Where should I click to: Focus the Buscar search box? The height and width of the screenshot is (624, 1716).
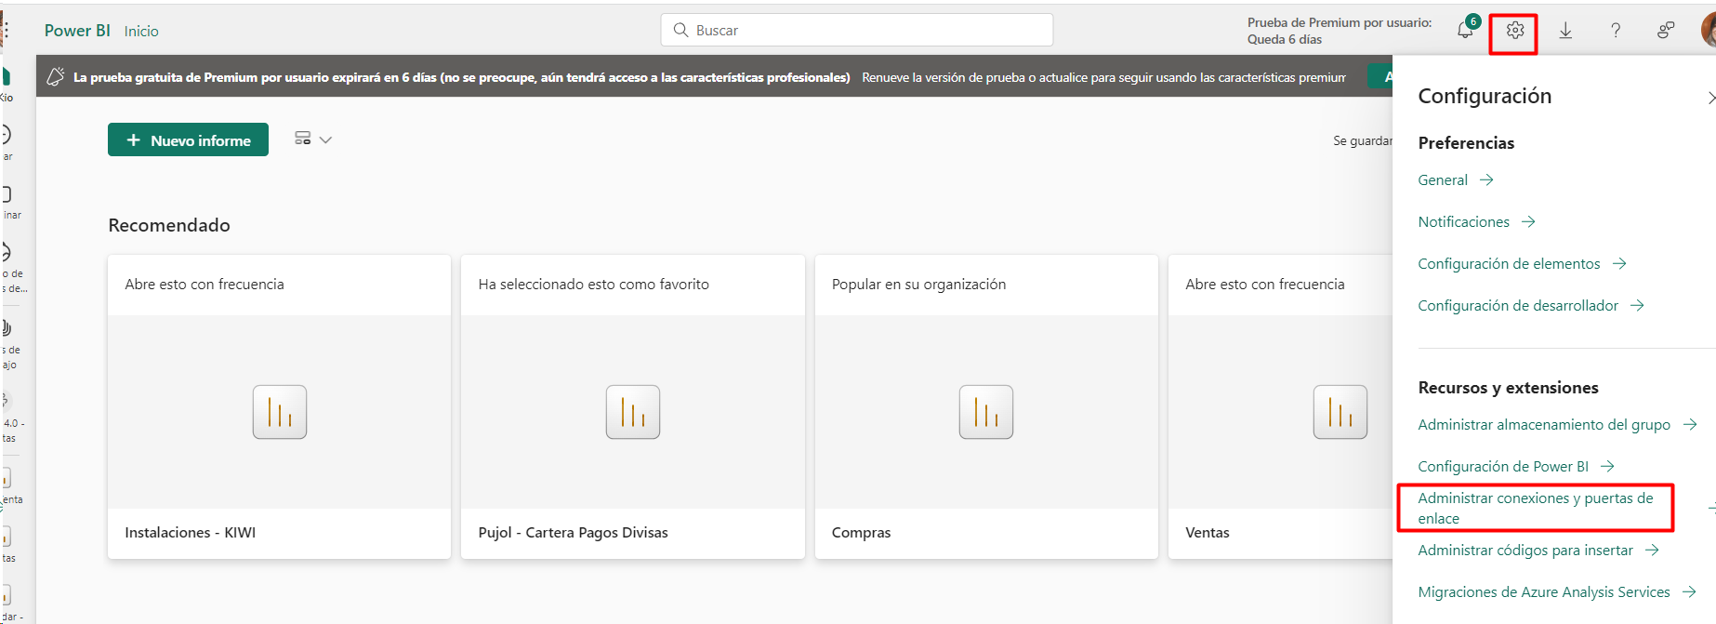tap(857, 30)
